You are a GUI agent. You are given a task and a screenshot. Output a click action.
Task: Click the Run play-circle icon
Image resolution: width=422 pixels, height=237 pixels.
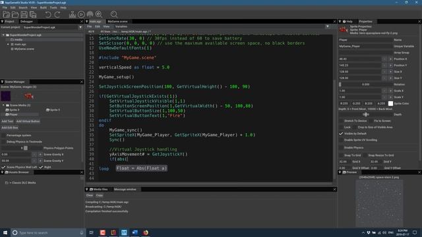click(x=81, y=14)
